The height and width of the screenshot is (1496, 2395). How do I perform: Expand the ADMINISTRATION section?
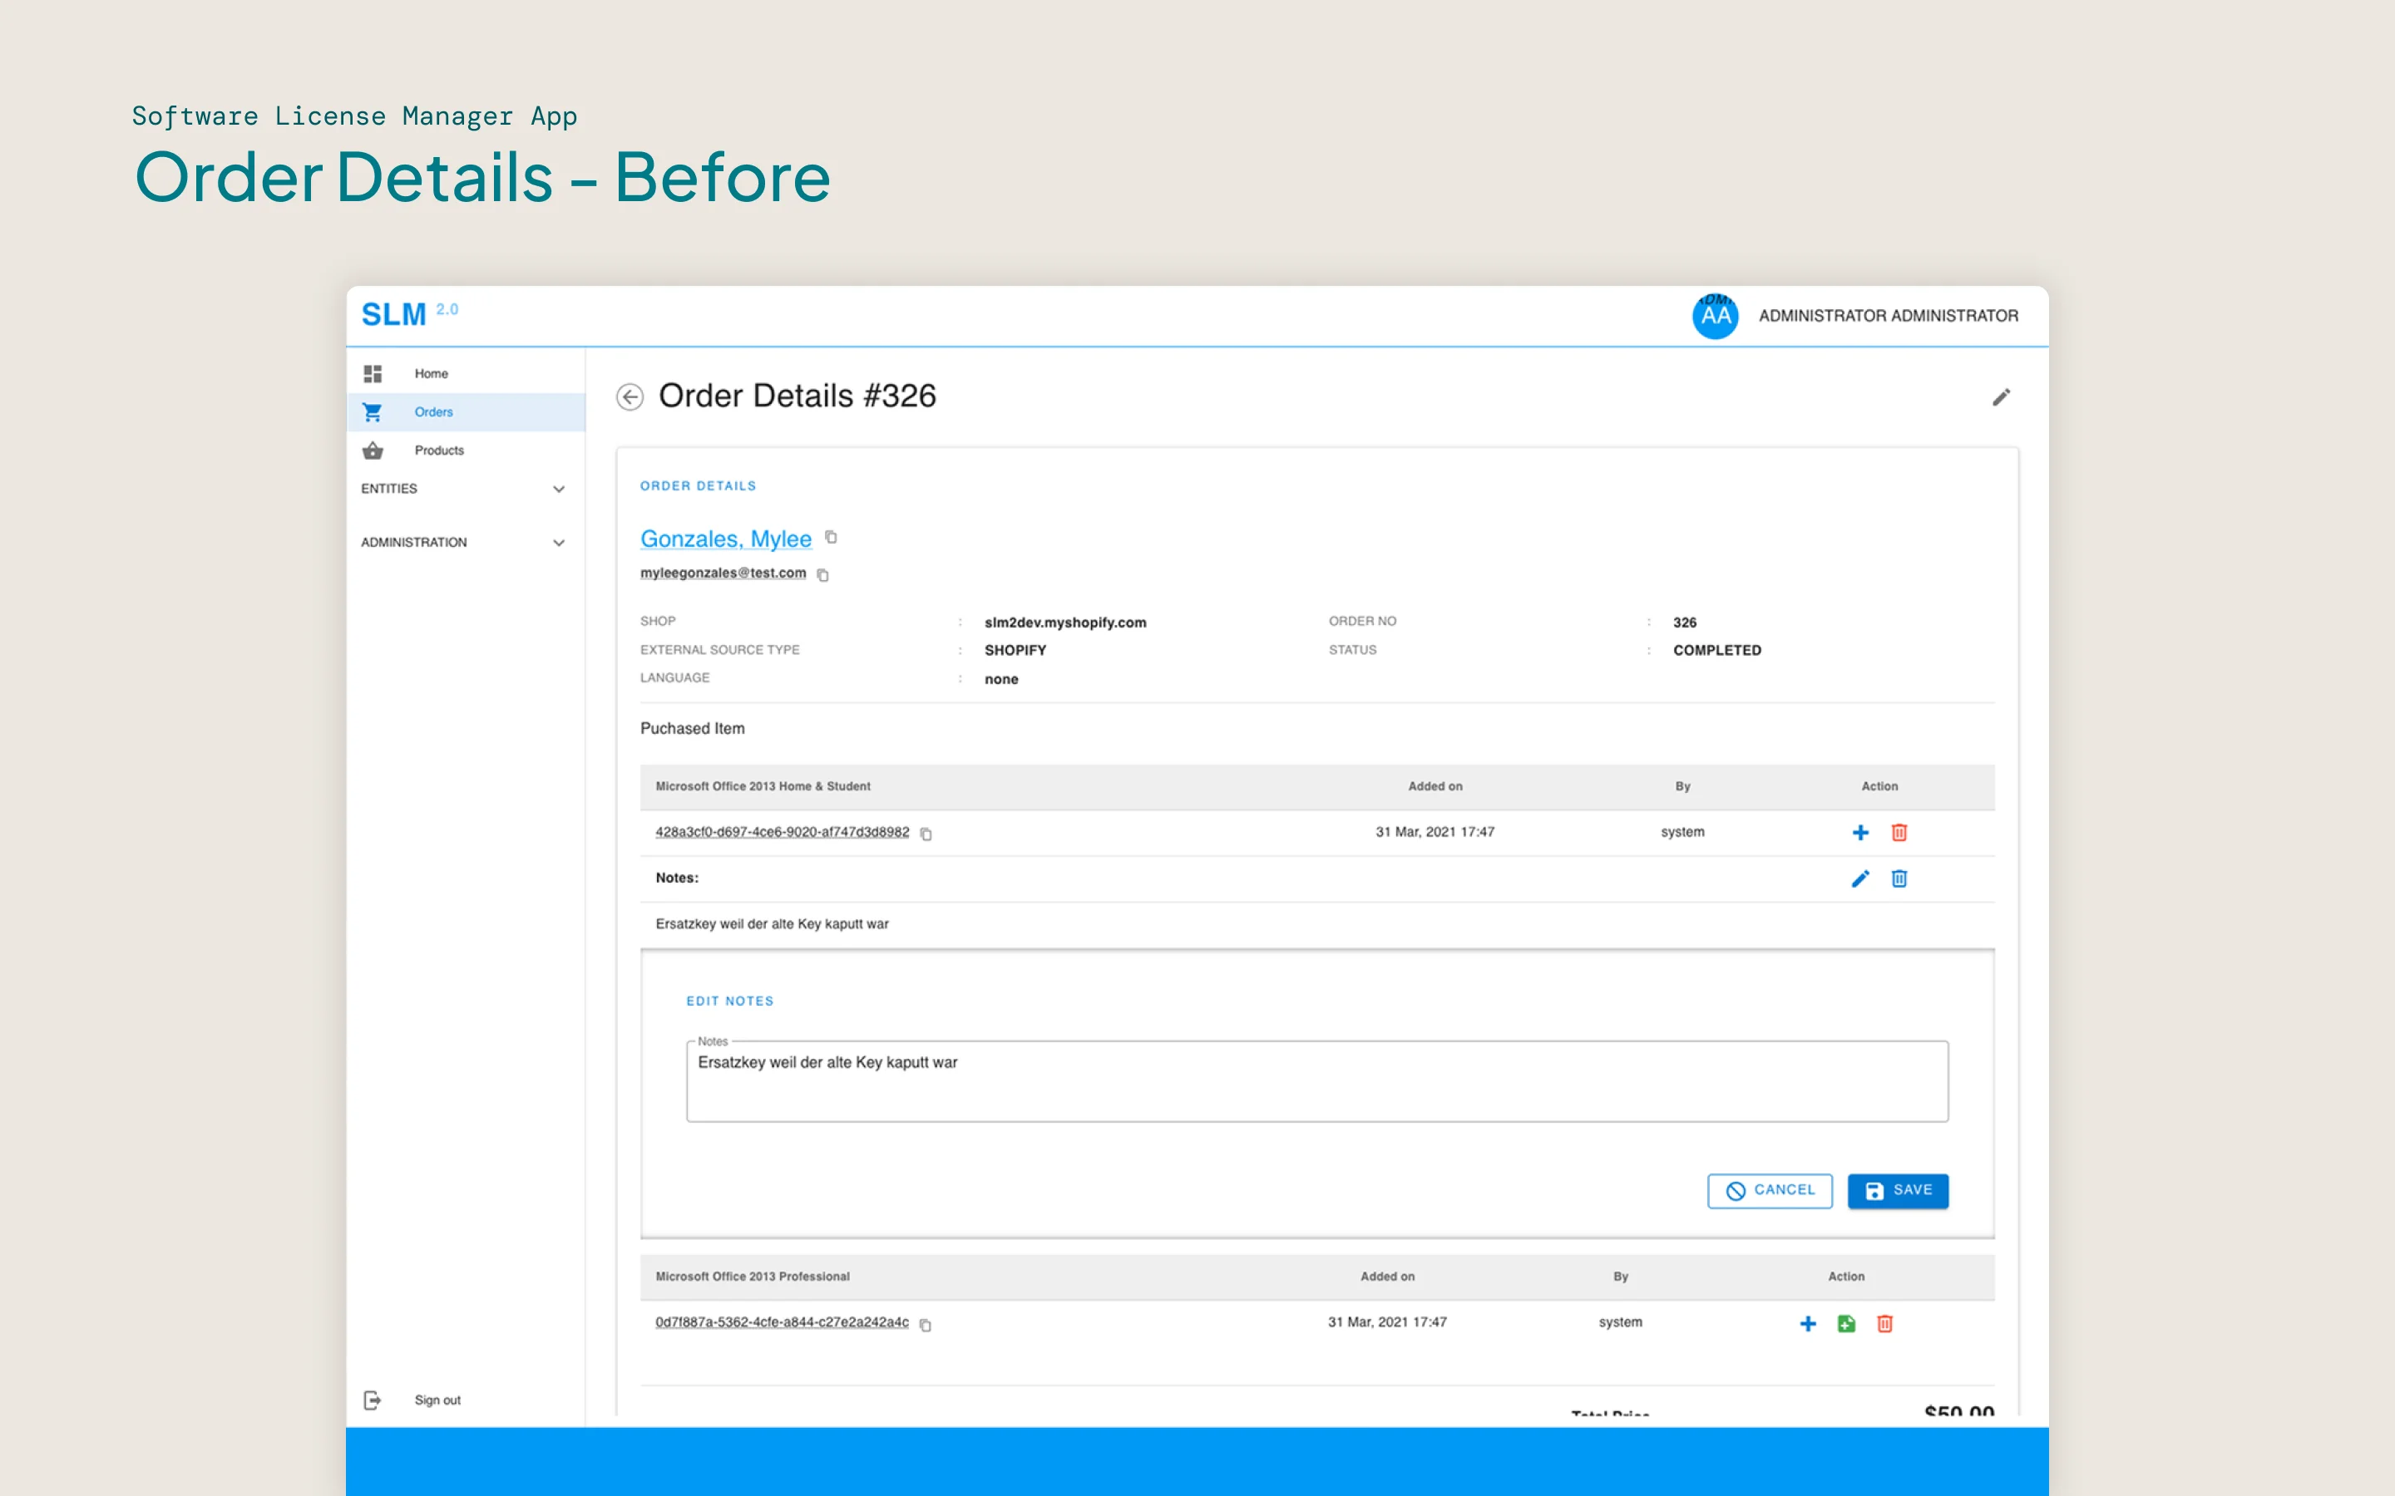(x=464, y=542)
